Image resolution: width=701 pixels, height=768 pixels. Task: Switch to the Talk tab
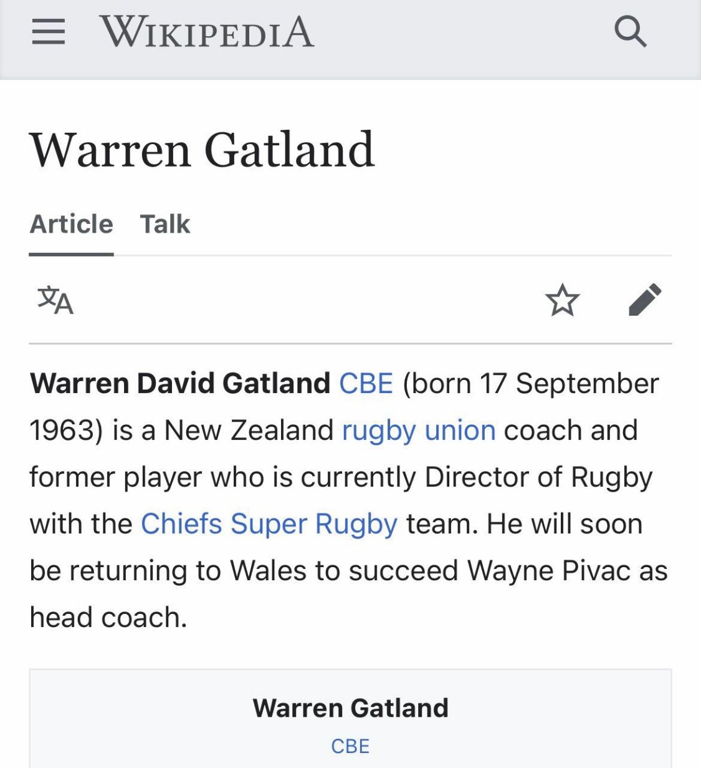coord(165,224)
